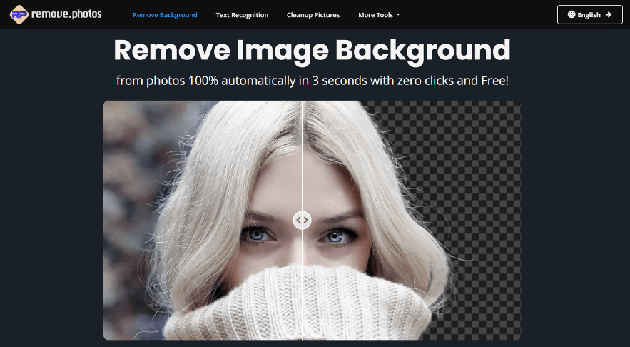Screen dimensions: 630x347
Task: Click the remove.photos brand name text
Action: [x=66, y=14]
